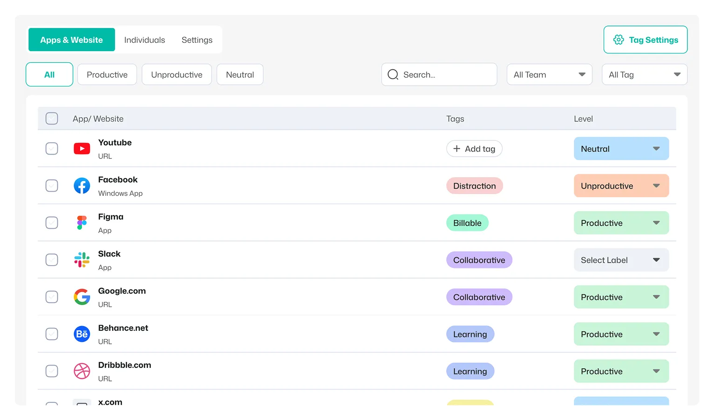The height and width of the screenshot is (420, 714).
Task: Go to the Settings tab
Action: [x=197, y=40]
